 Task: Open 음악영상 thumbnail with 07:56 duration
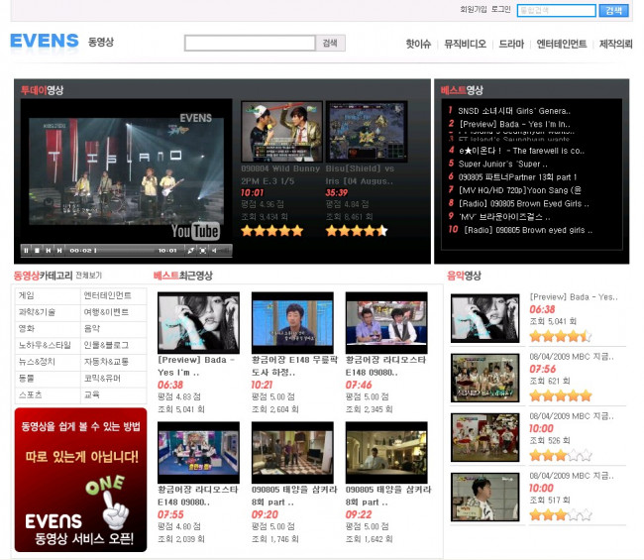pos(485,378)
